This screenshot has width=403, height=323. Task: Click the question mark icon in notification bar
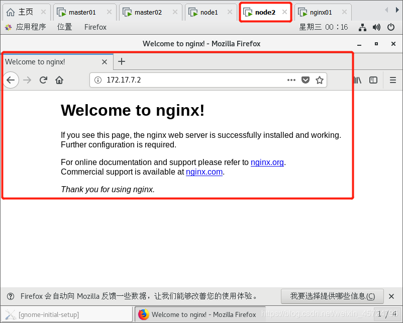point(11,296)
